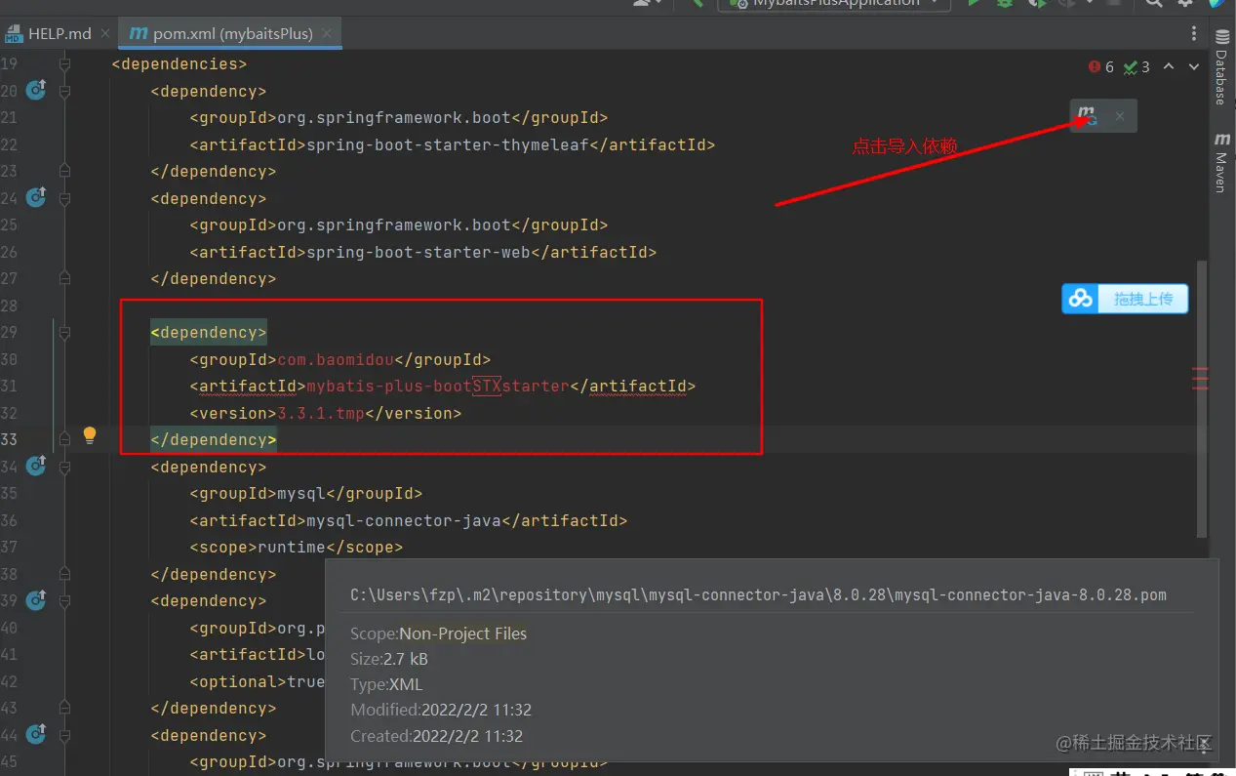Collapse the dependencies fold marker on line 19
Image resolution: width=1236 pixels, height=776 pixels.
click(64, 64)
